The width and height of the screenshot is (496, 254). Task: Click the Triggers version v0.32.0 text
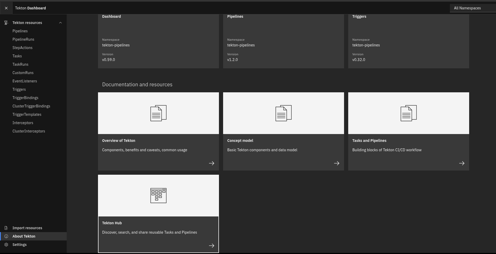coord(359,60)
